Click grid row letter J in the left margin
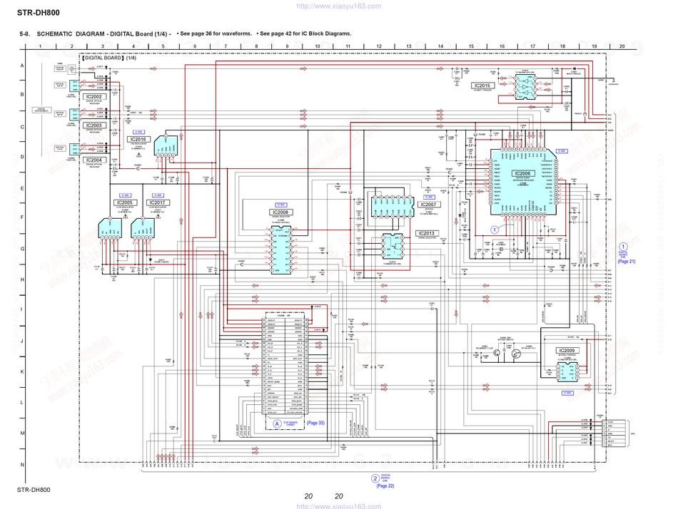This screenshot has height=509, width=678. pyautogui.click(x=22, y=341)
